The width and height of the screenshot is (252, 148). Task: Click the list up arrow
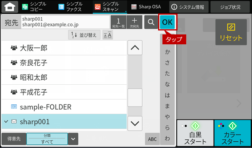pyautogui.click(x=135, y=47)
